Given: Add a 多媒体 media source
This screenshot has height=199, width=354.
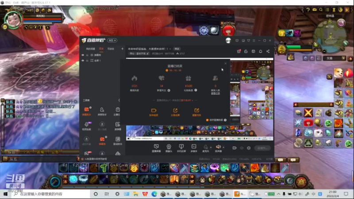Looking at the screenshot, I should [194, 148].
